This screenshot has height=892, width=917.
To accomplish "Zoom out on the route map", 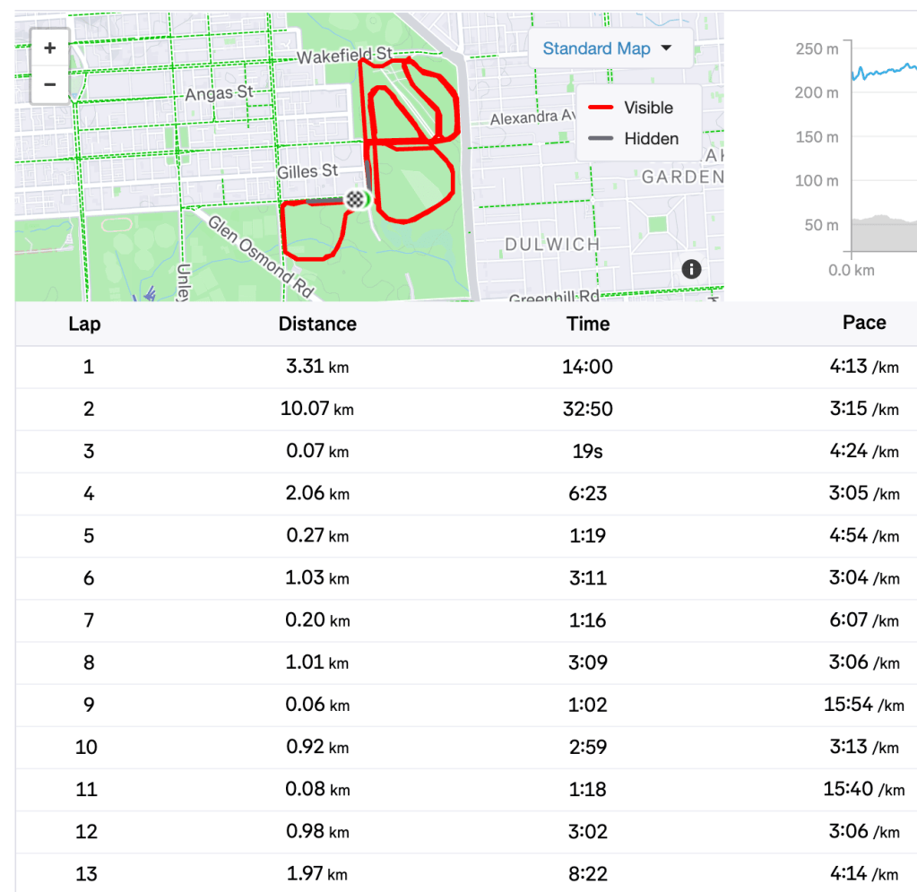I will click(x=49, y=85).
